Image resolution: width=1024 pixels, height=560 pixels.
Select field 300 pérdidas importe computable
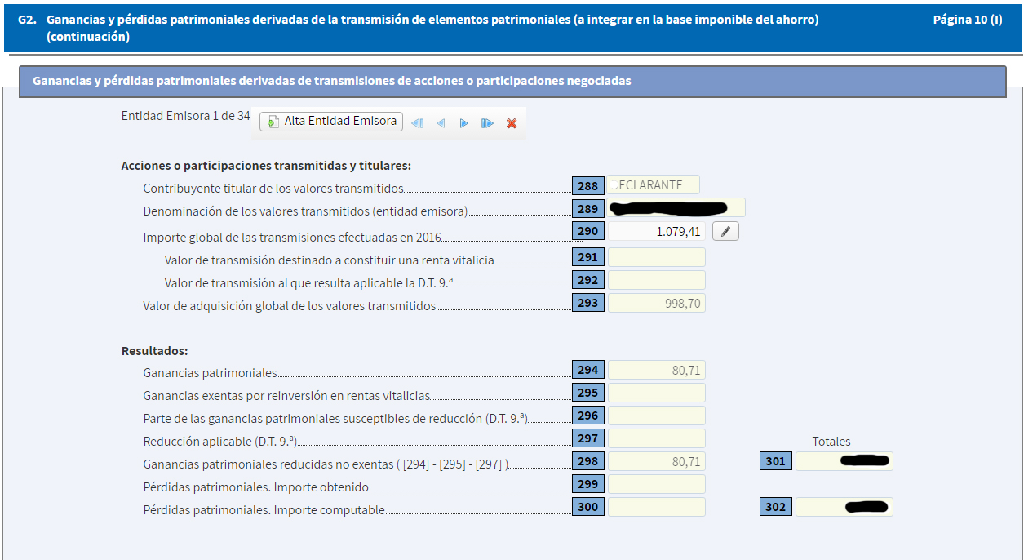click(x=656, y=507)
